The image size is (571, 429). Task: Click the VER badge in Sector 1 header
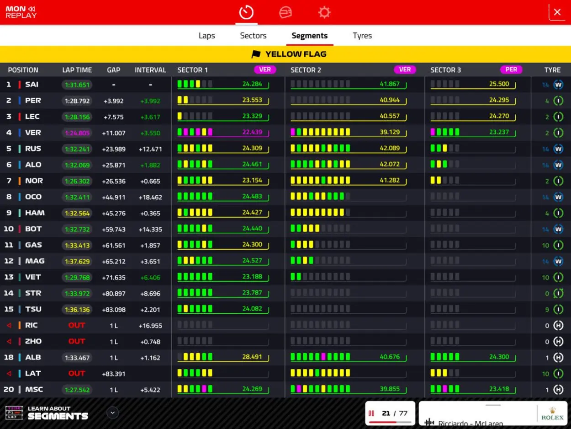[265, 70]
